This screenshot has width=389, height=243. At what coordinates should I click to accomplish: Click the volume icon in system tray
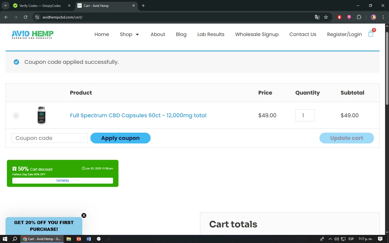click(337, 239)
